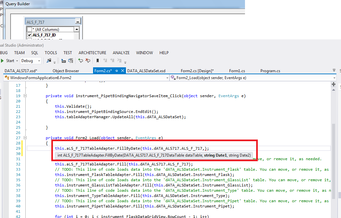Screen dimensions: 341x218
Task: Open the Form2_Load member dropdown
Action: (334, 78)
